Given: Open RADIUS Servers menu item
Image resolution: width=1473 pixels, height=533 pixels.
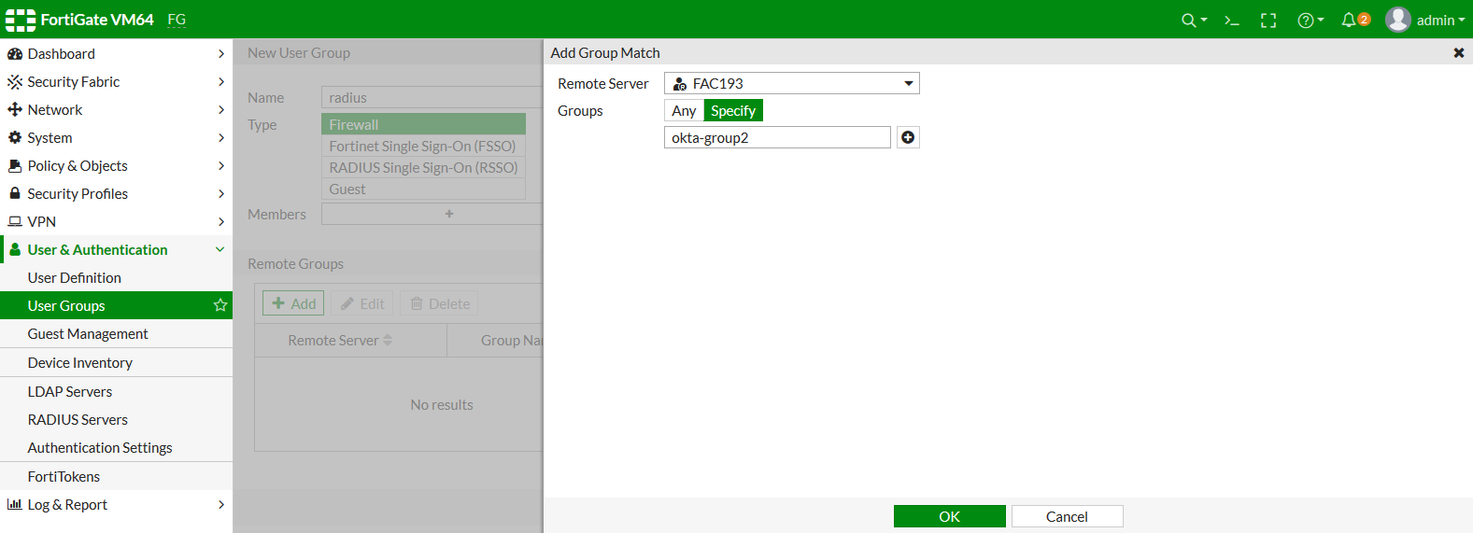Looking at the screenshot, I should 116,420.
